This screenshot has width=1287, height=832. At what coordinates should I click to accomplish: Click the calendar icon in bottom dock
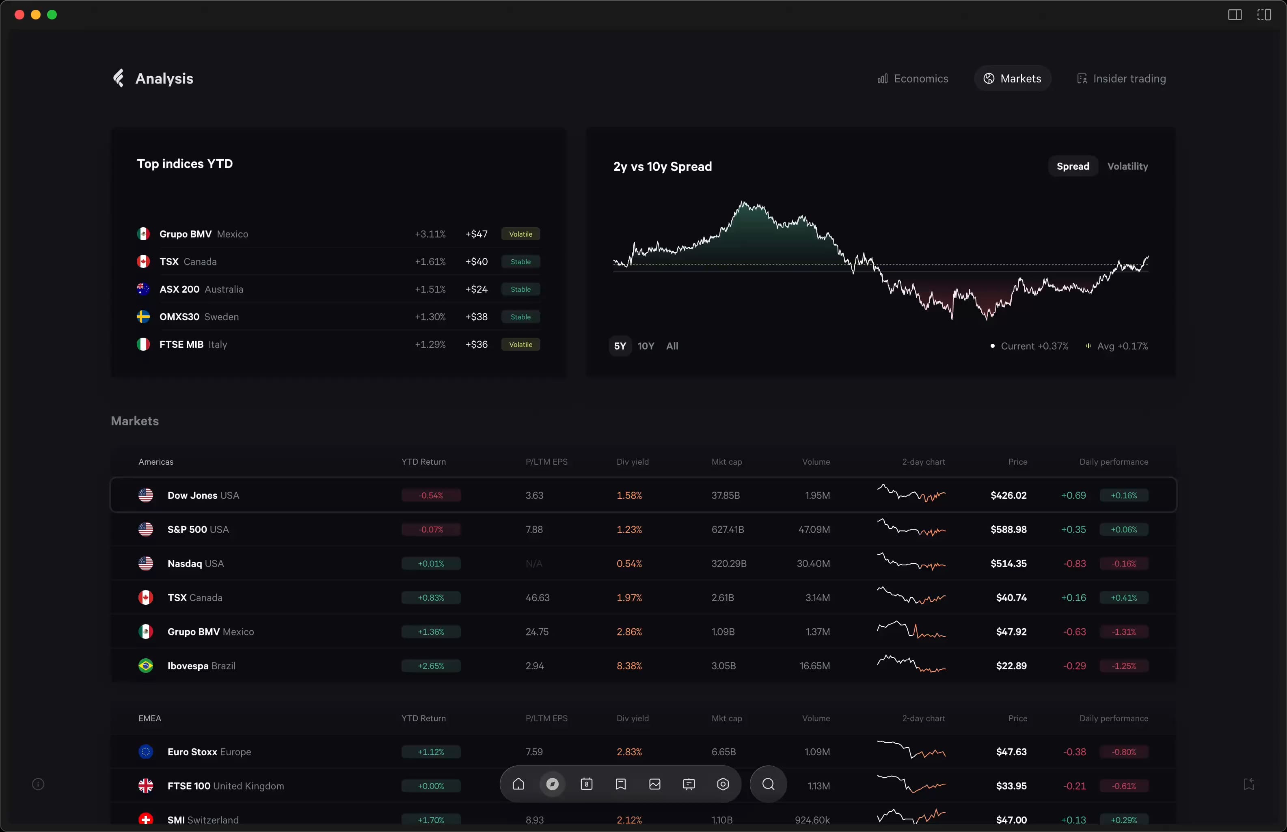pos(586,784)
